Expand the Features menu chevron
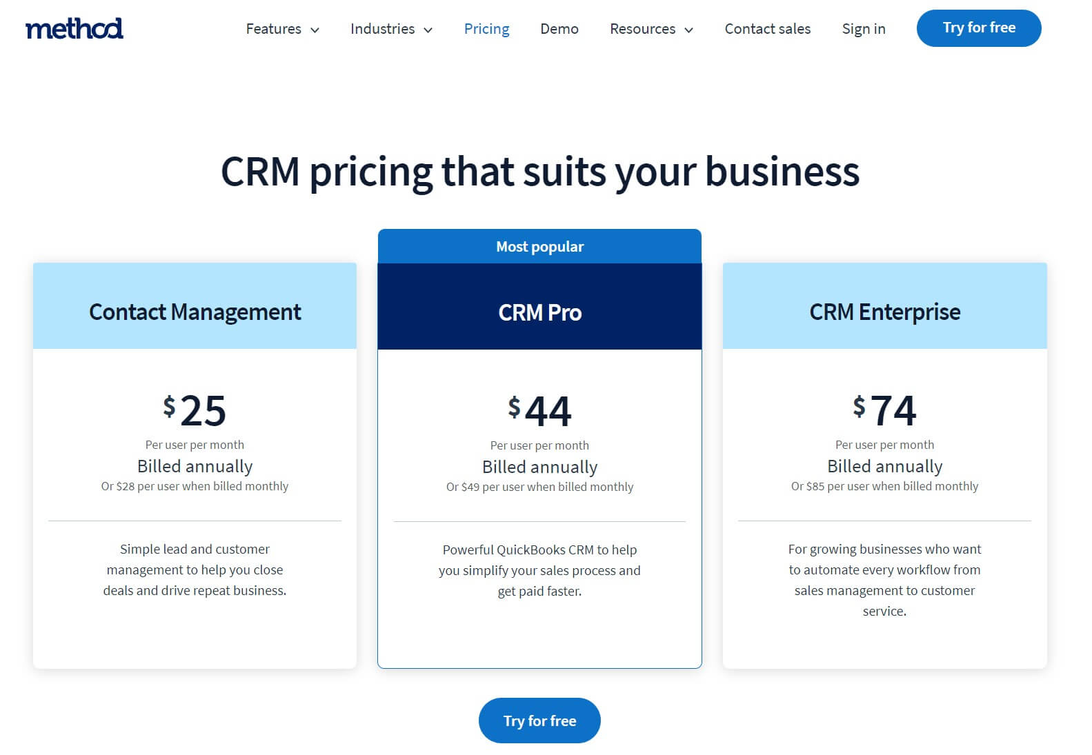The image size is (1092, 755). [x=315, y=30]
